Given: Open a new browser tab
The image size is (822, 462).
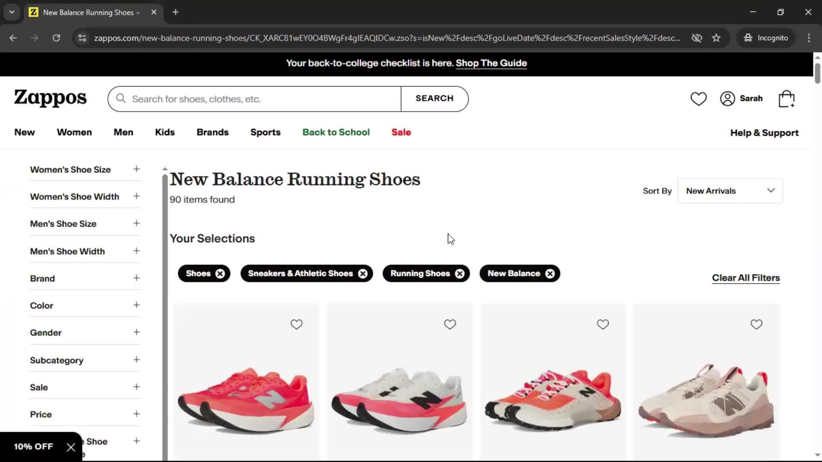Looking at the screenshot, I should (x=176, y=12).
